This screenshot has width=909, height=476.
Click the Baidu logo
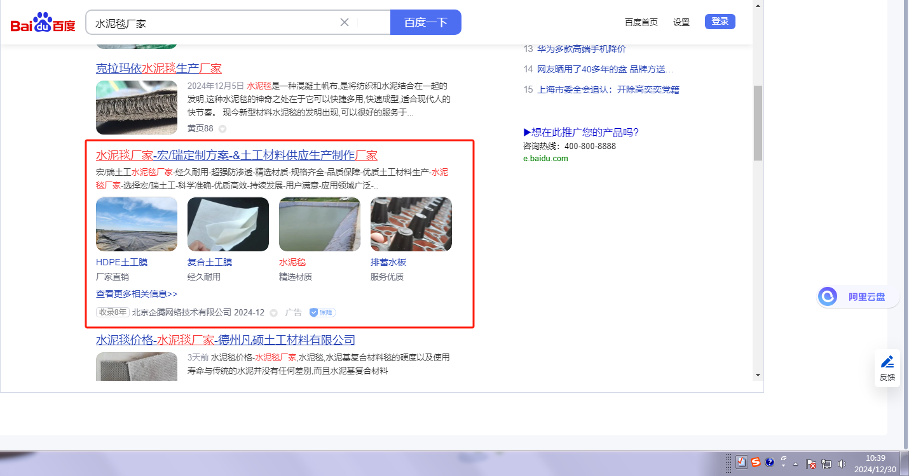click(x=43, y=23)
